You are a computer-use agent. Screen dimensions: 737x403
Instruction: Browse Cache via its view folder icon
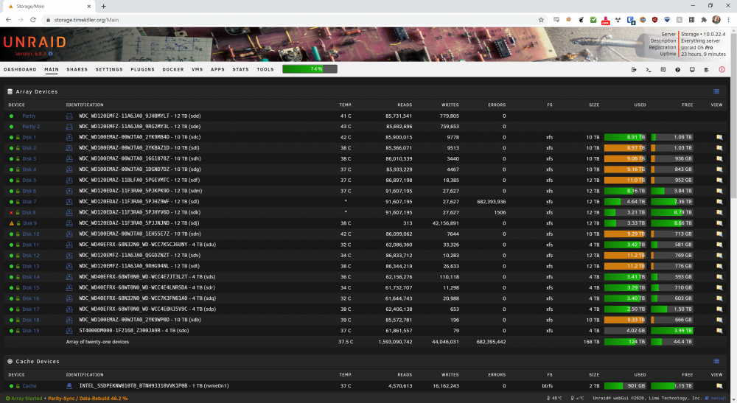[x=719, y=385]
